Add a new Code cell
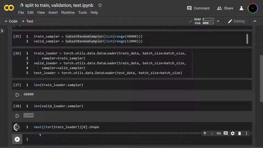 click(11, 21)
